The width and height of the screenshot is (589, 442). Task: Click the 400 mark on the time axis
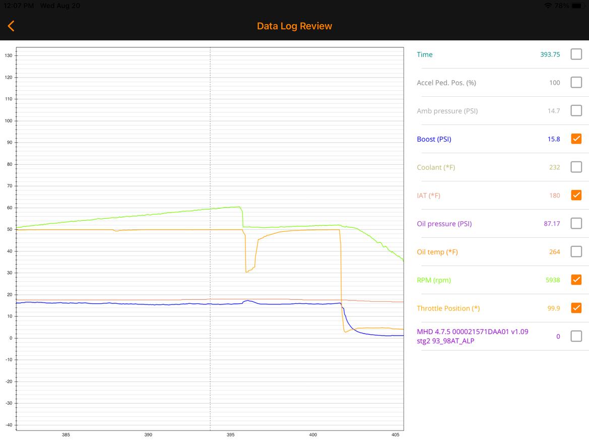313,434
